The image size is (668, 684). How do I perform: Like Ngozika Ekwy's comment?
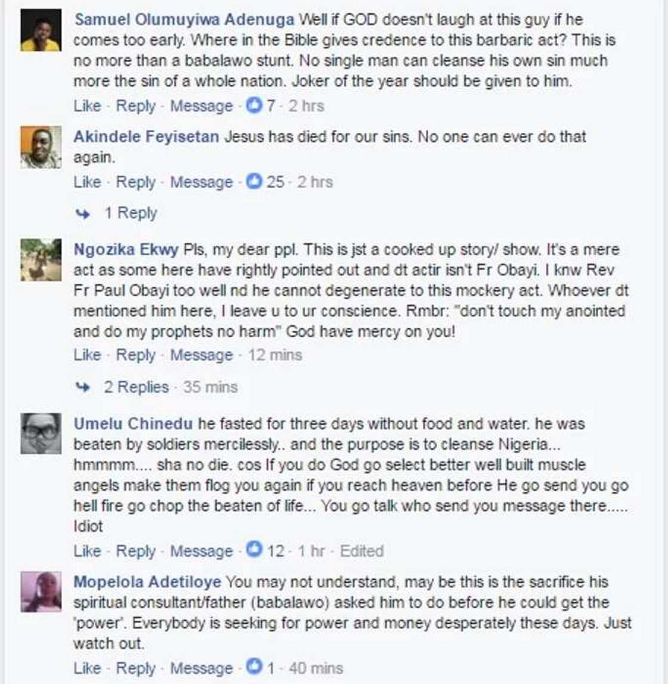click(87, 355)
